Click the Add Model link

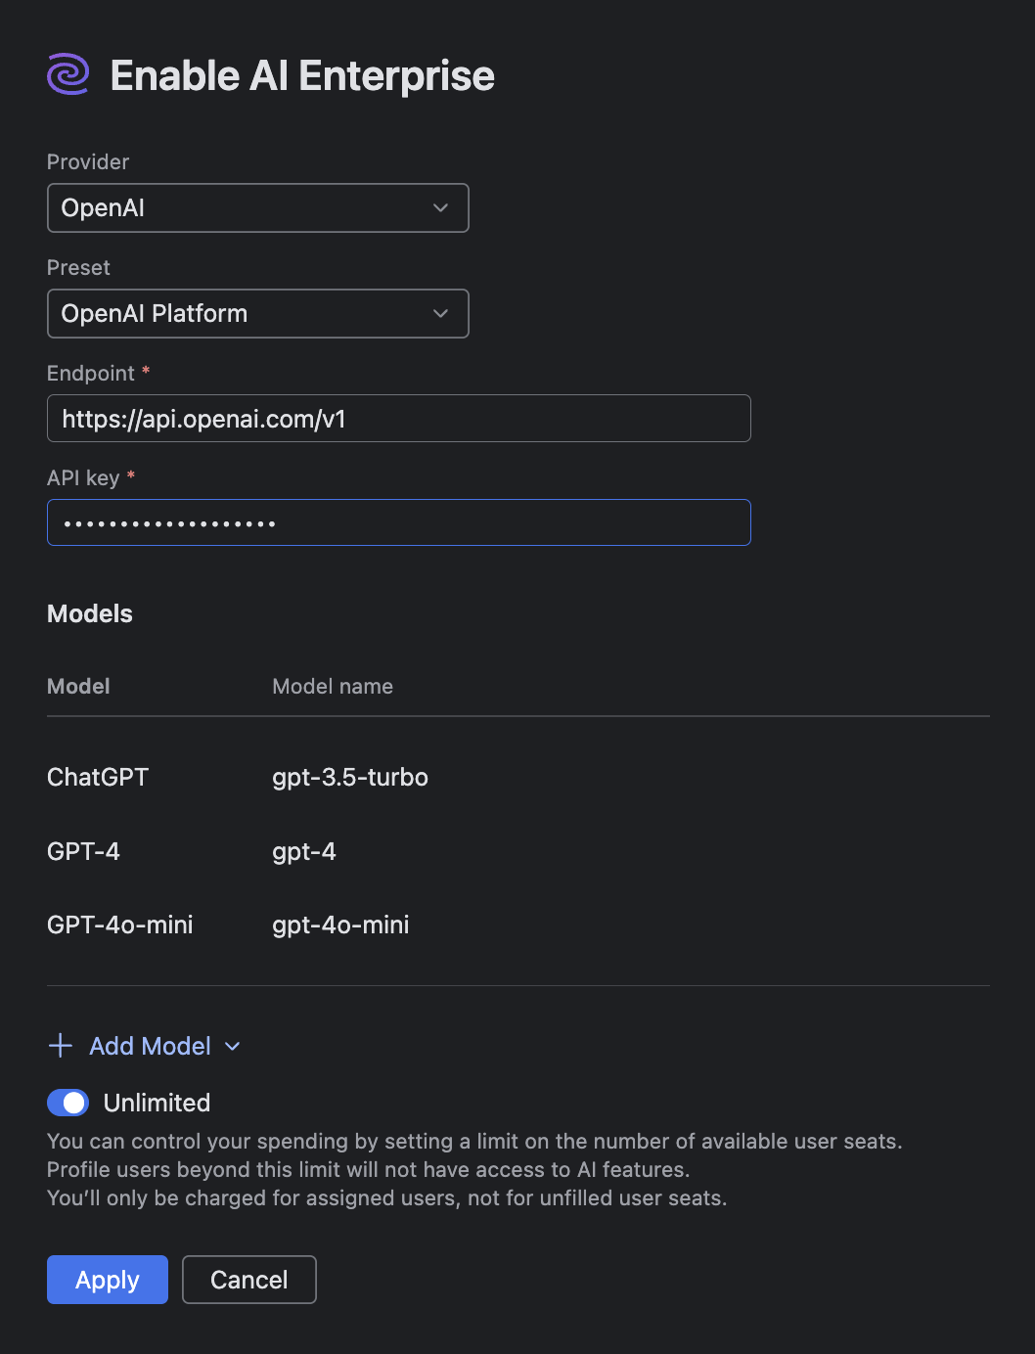pyautogui.click(x=149, y=1046)
